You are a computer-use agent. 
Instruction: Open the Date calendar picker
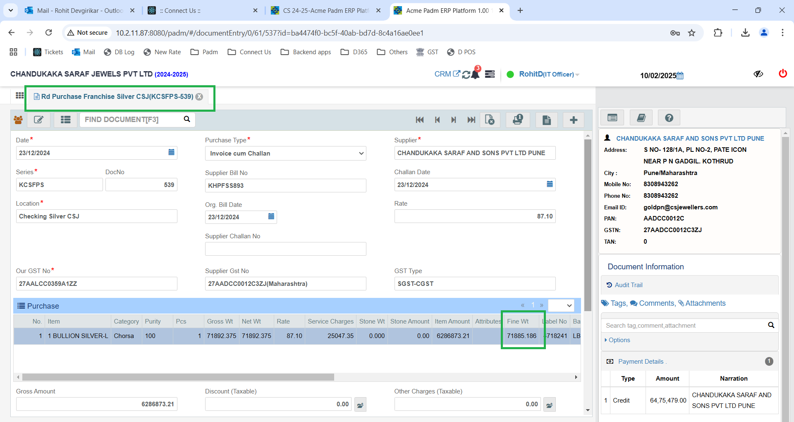point(171,152)
